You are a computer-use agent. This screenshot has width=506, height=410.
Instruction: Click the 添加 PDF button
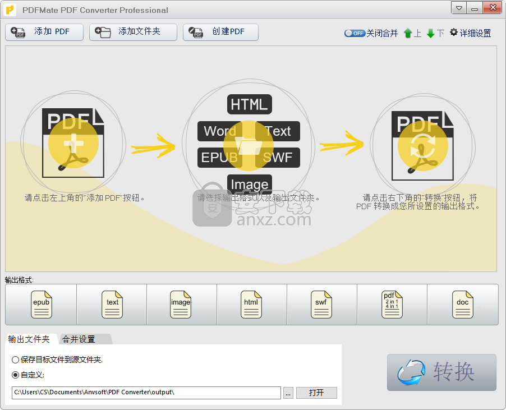tap(44, 32)
